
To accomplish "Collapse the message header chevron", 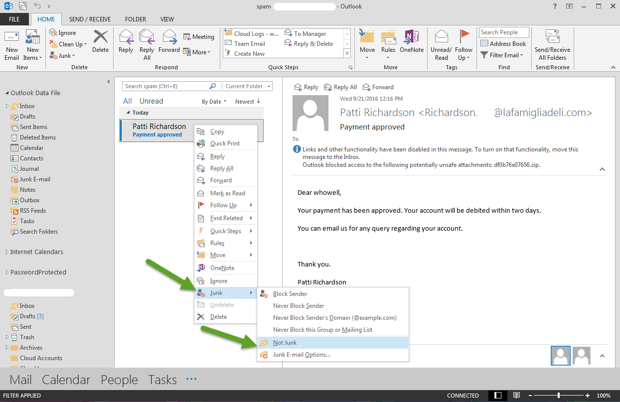I will tap(602, 169).
